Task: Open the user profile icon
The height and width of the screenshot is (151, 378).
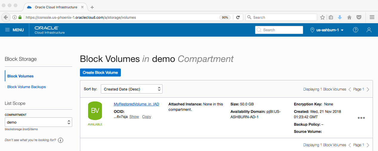Action: (369, 30)
